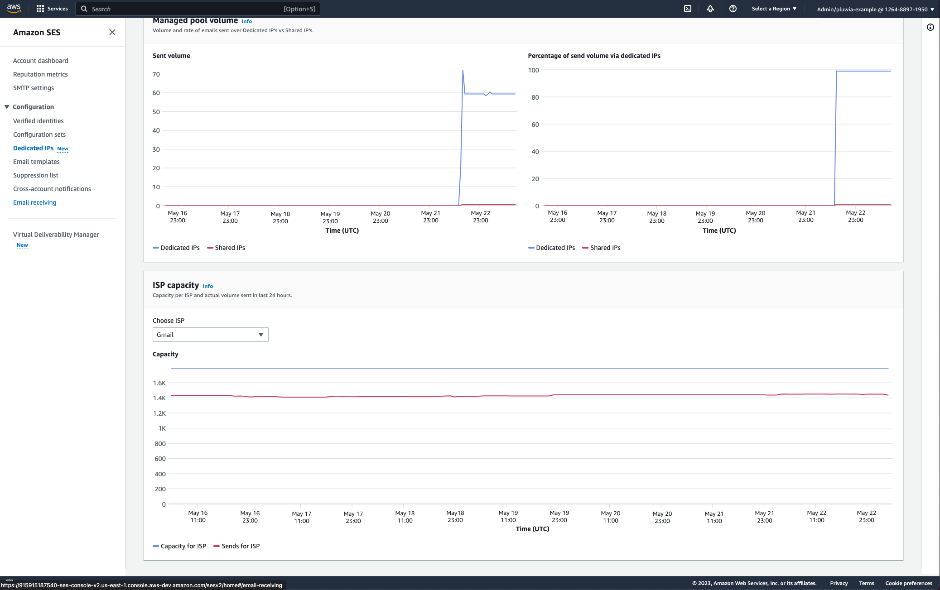940x590 pixels.
Task: Open the Services grid icon
Action: (40, 8)
